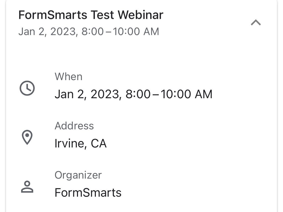Open the FormSmarts organizer name
283x212 pixels.
[x=88, y=192]
